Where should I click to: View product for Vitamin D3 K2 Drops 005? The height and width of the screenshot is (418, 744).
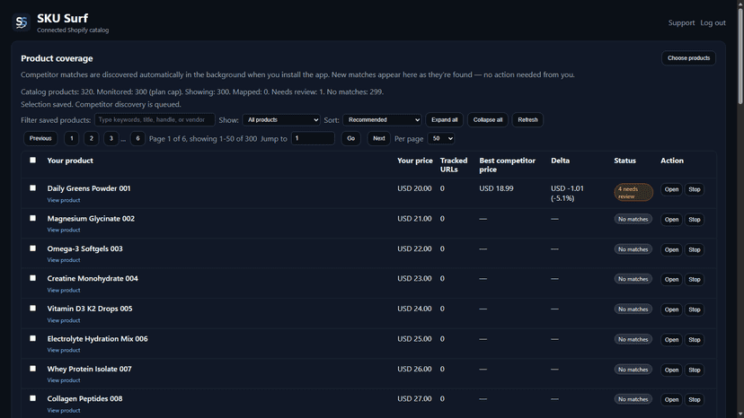[64, 320]
